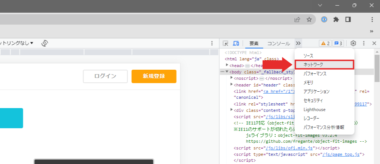The image size is (380, 164).
Task: Click the warnings badge showing 2
Action: (x=325, y=44)
